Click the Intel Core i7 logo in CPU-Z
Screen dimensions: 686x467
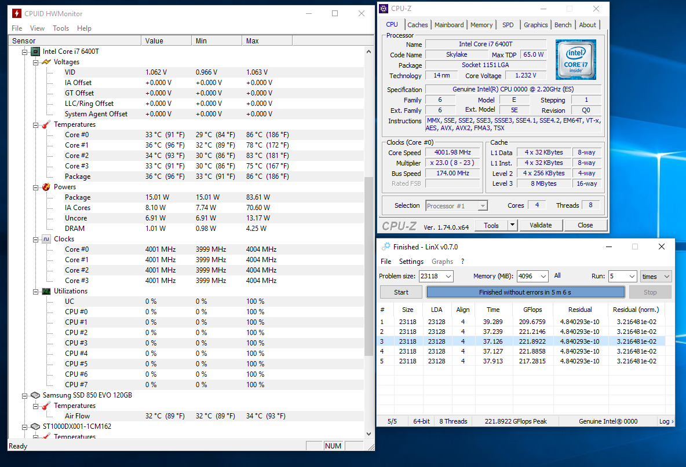click(x=576, y=60)
